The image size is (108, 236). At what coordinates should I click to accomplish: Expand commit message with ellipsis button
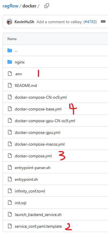point(103,22)
